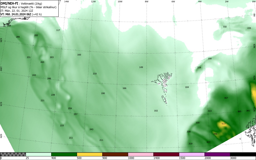Click the 14W longitude label

pos(67,2)
